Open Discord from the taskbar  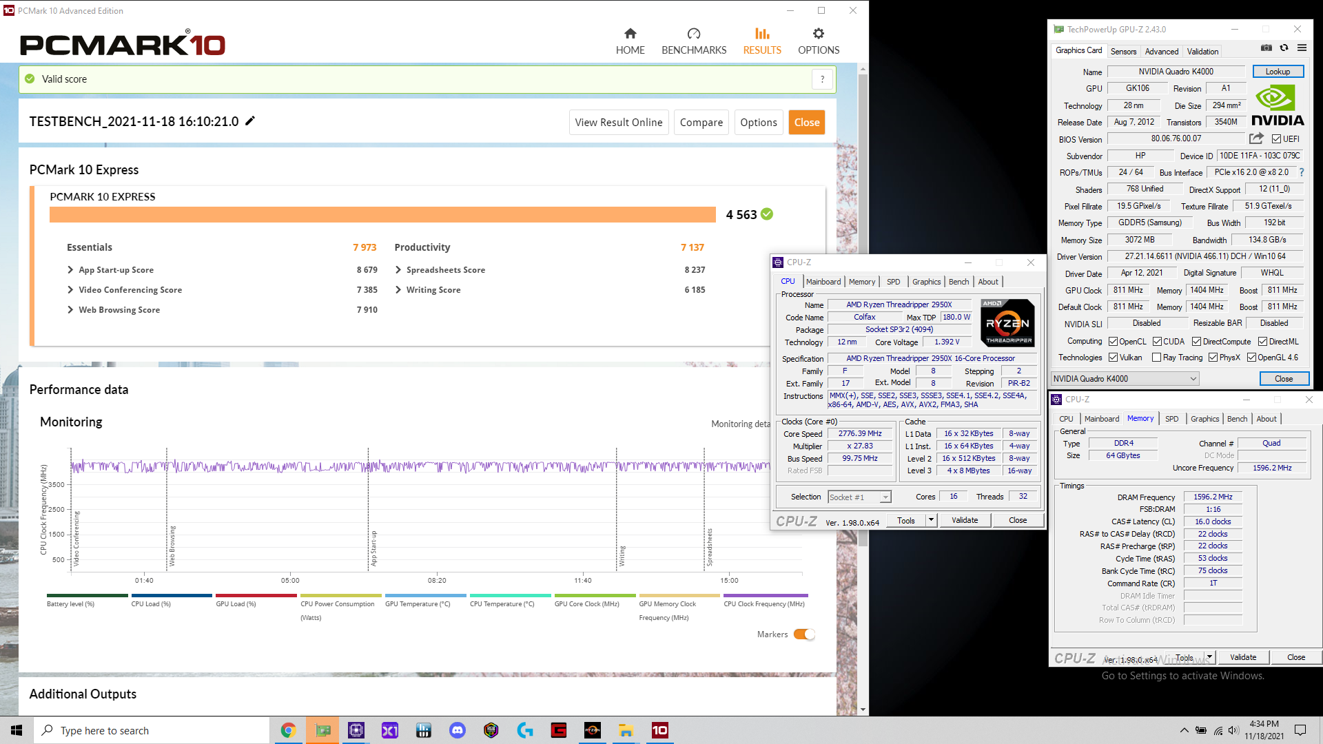coord(458,730)
